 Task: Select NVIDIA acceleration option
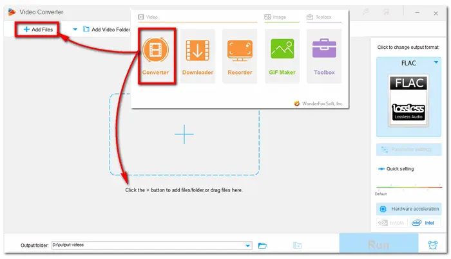[x=391, y=223]
